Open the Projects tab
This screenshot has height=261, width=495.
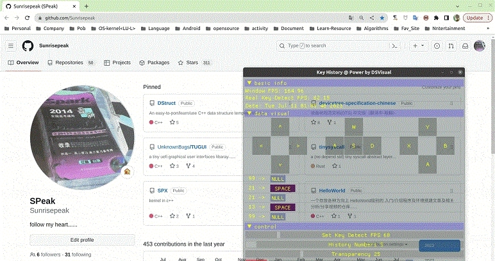117,63
